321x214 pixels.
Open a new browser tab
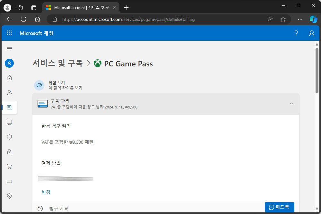pos(126,8)
